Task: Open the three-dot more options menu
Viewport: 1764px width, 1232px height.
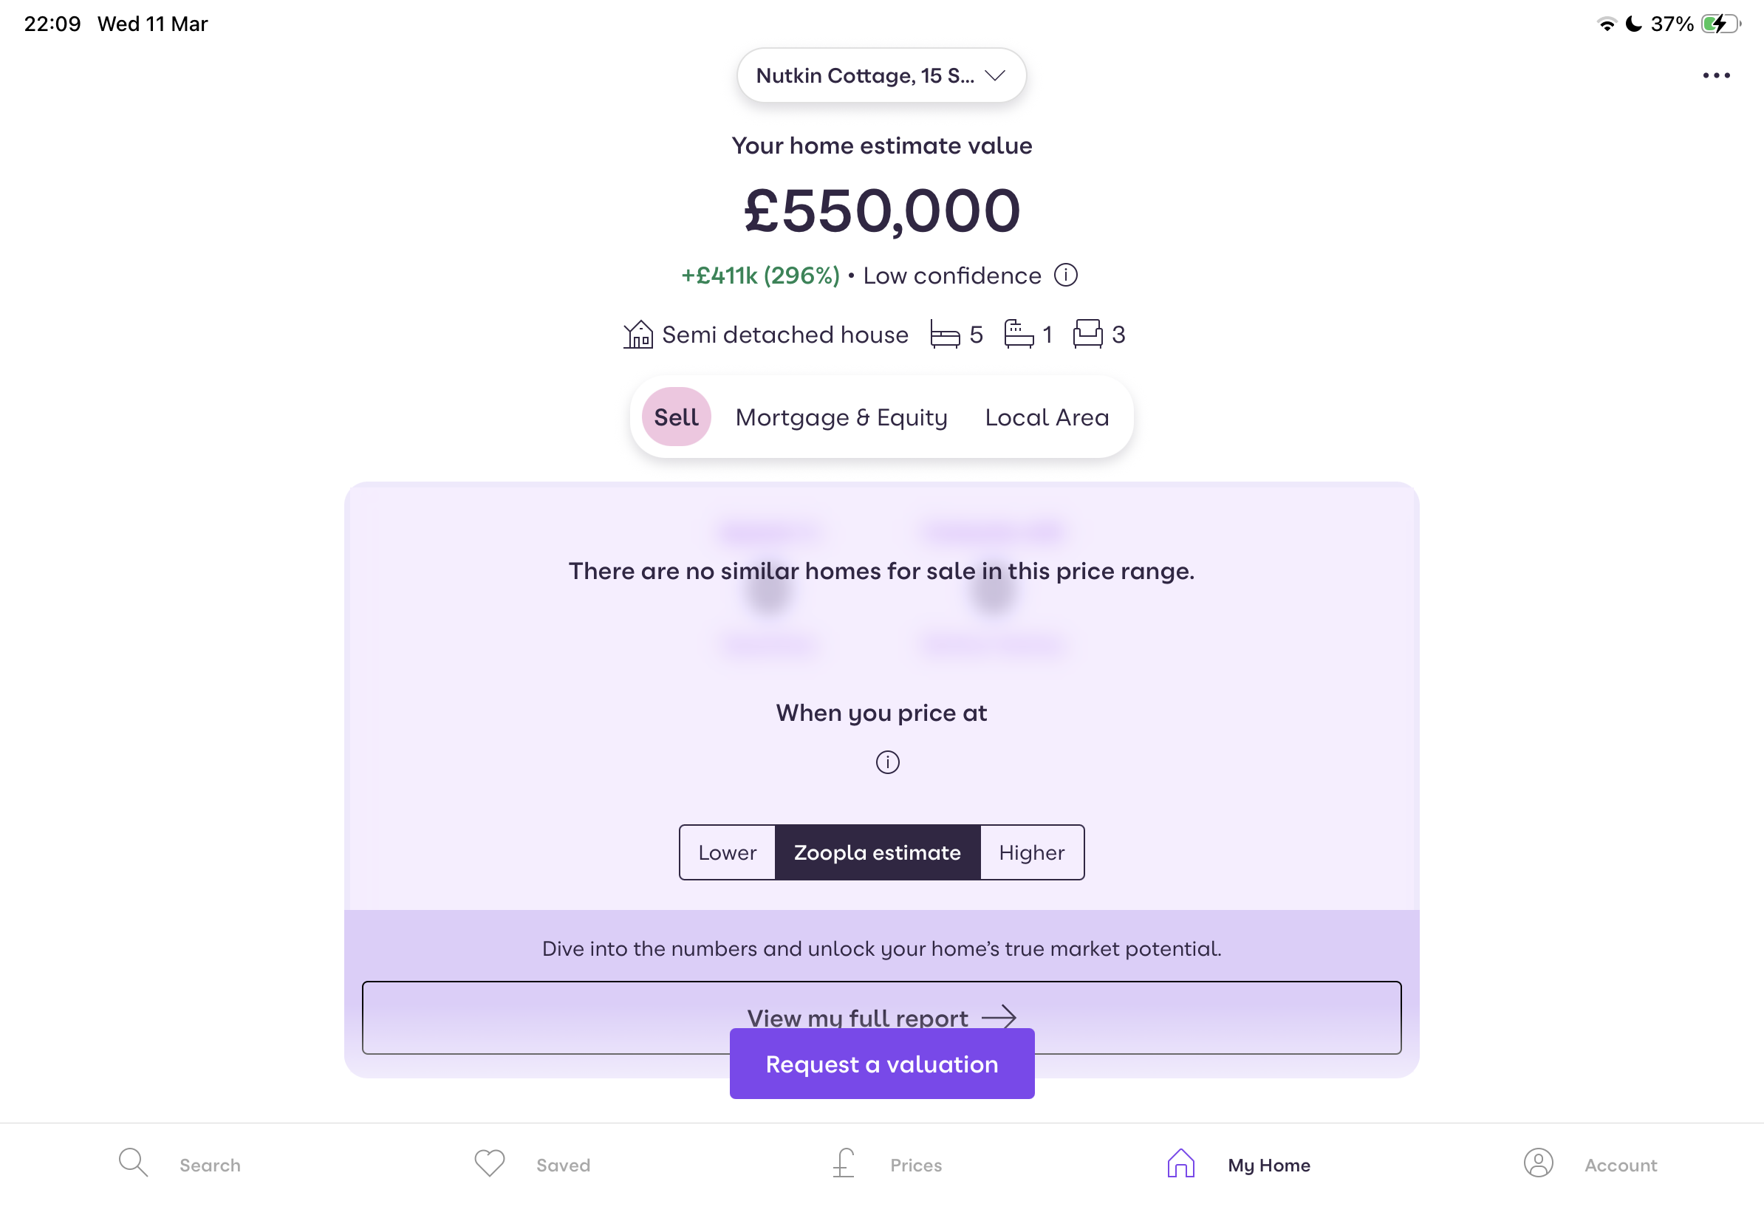Action: [1715, 75]
